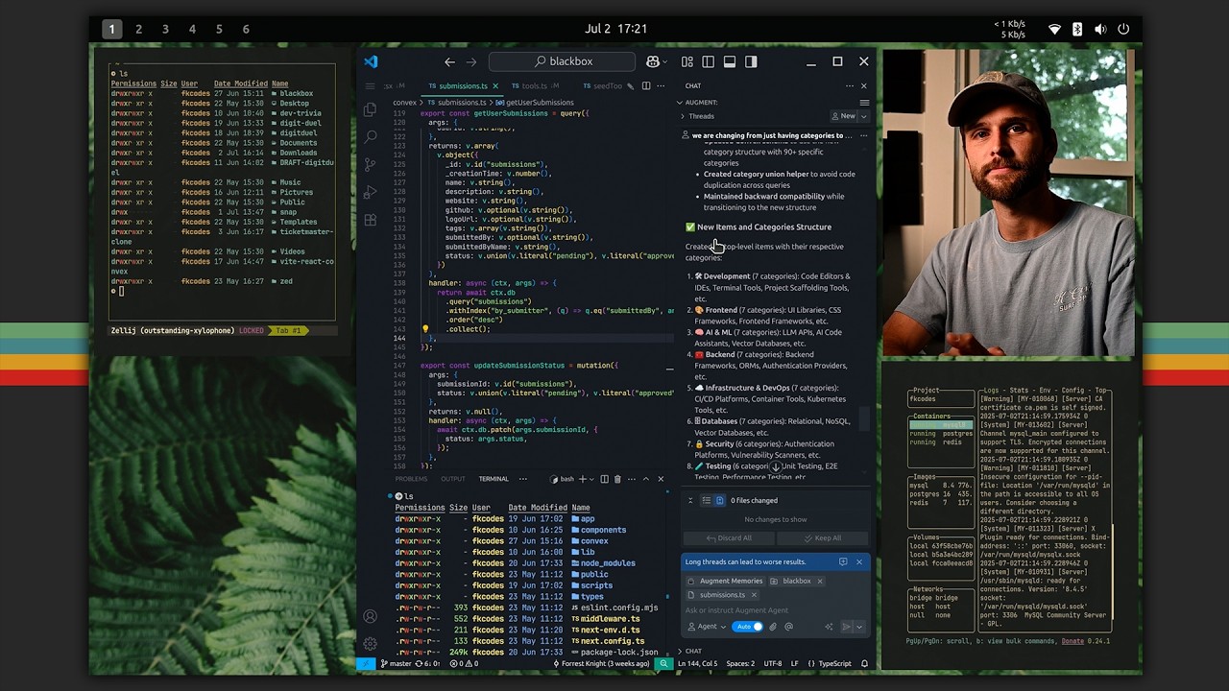
Task: Click the New thread button
Action: click(844, 116)
